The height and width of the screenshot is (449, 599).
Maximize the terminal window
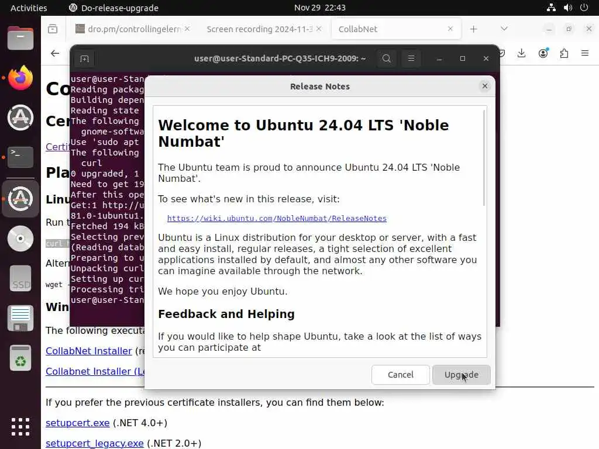(x=463, y=58)
